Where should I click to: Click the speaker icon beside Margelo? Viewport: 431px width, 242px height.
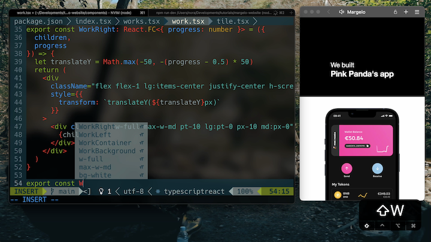[341, 11]
